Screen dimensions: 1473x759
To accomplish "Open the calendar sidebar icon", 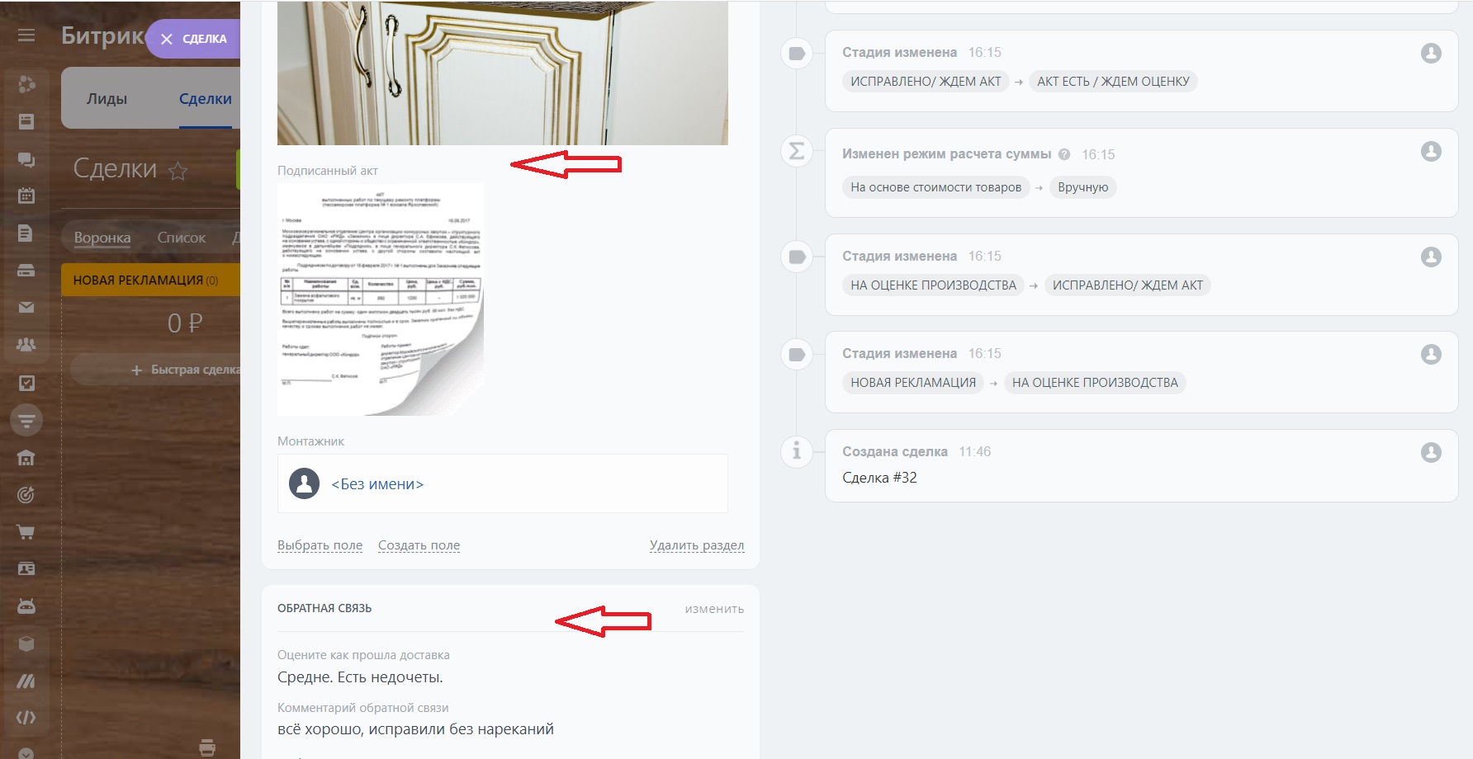I will (26, 196).
